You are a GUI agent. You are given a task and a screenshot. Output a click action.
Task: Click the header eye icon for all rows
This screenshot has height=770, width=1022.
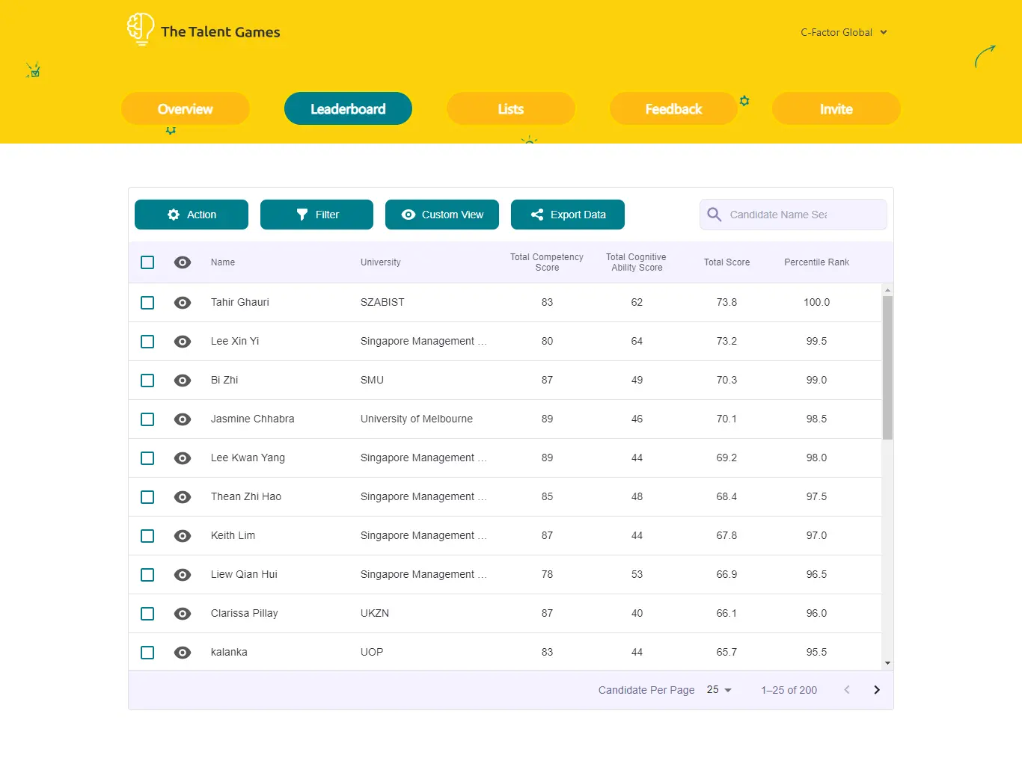[x=183, y=262]
